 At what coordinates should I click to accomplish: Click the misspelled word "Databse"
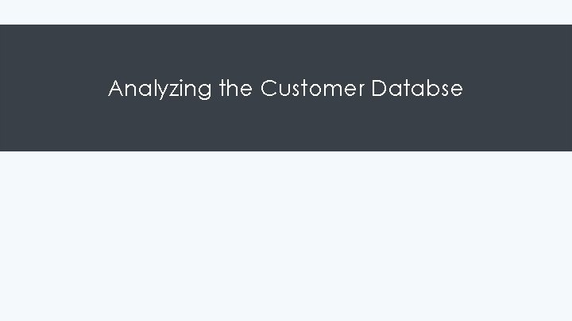(x=417, y=88)
